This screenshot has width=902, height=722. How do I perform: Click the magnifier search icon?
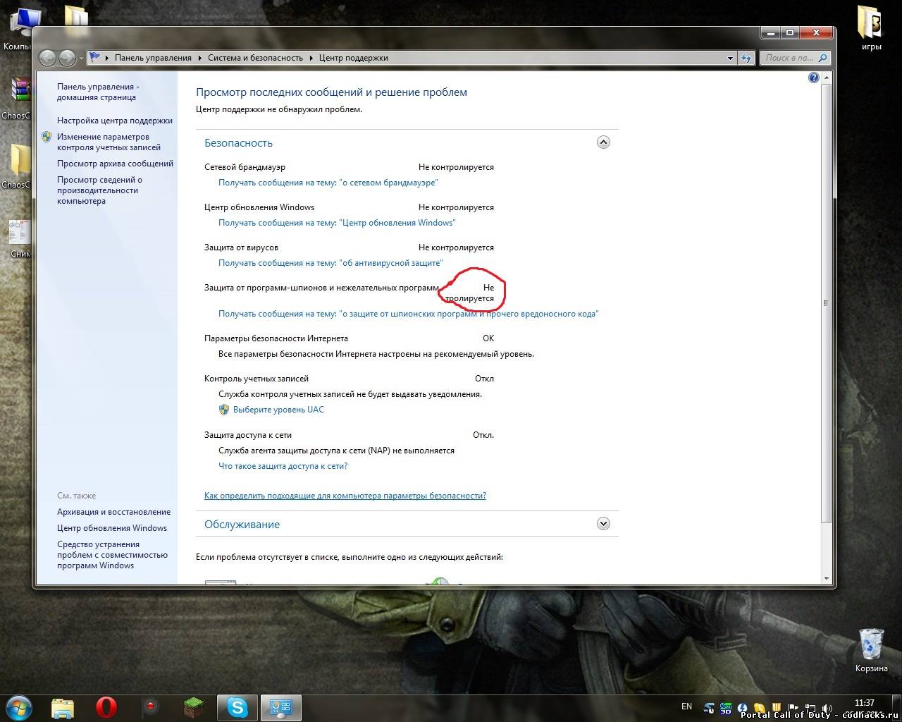click(x=823, y=58)
